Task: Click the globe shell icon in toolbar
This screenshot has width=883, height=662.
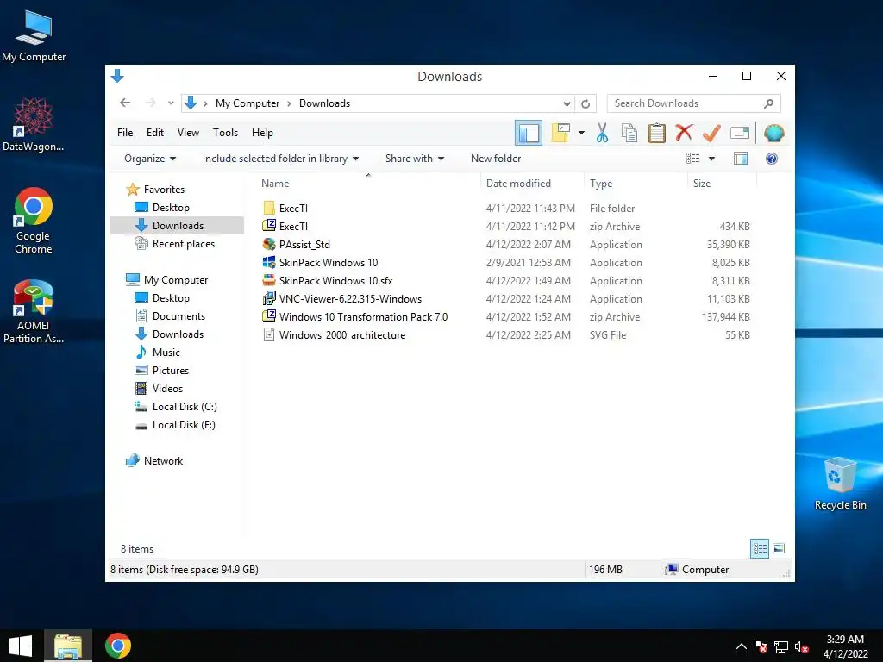Action: pyautogui.click(x=773, y=133)
